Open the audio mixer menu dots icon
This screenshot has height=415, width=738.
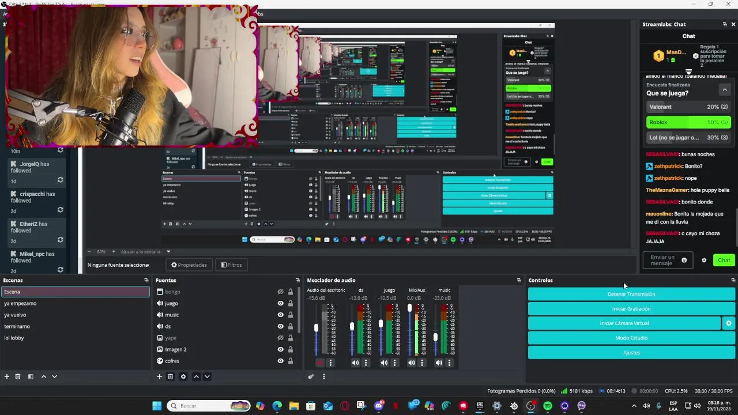click(323, 376)
